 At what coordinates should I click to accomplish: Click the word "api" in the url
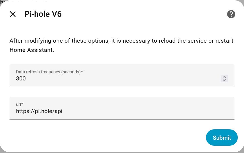click(x=58, y=111)
